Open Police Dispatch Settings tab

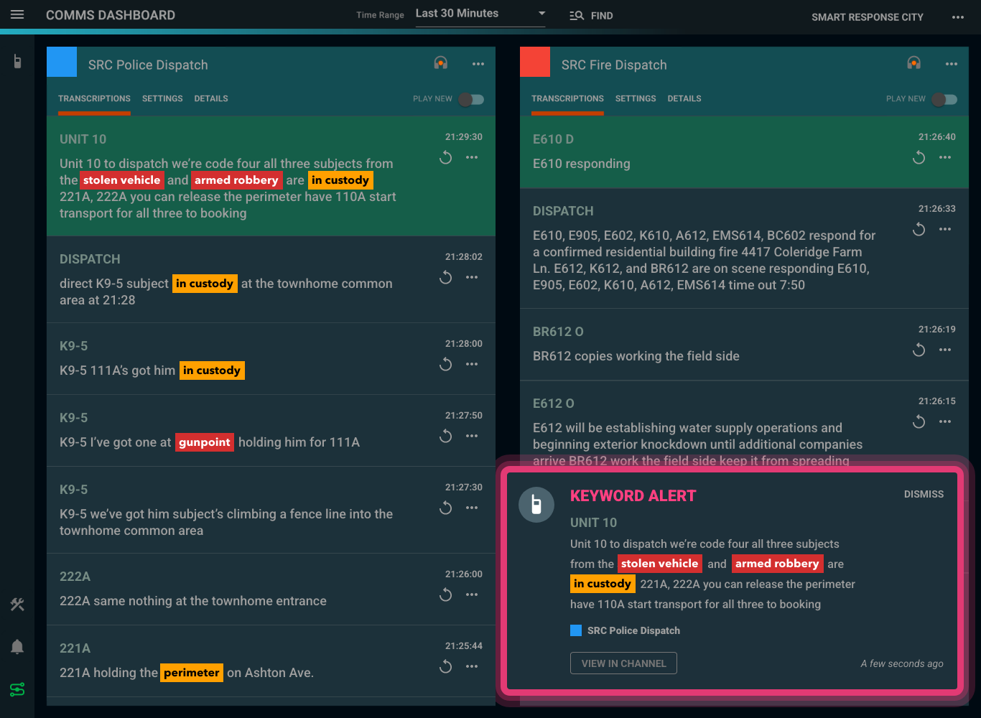pyautogui.click(x=162, y=98)
